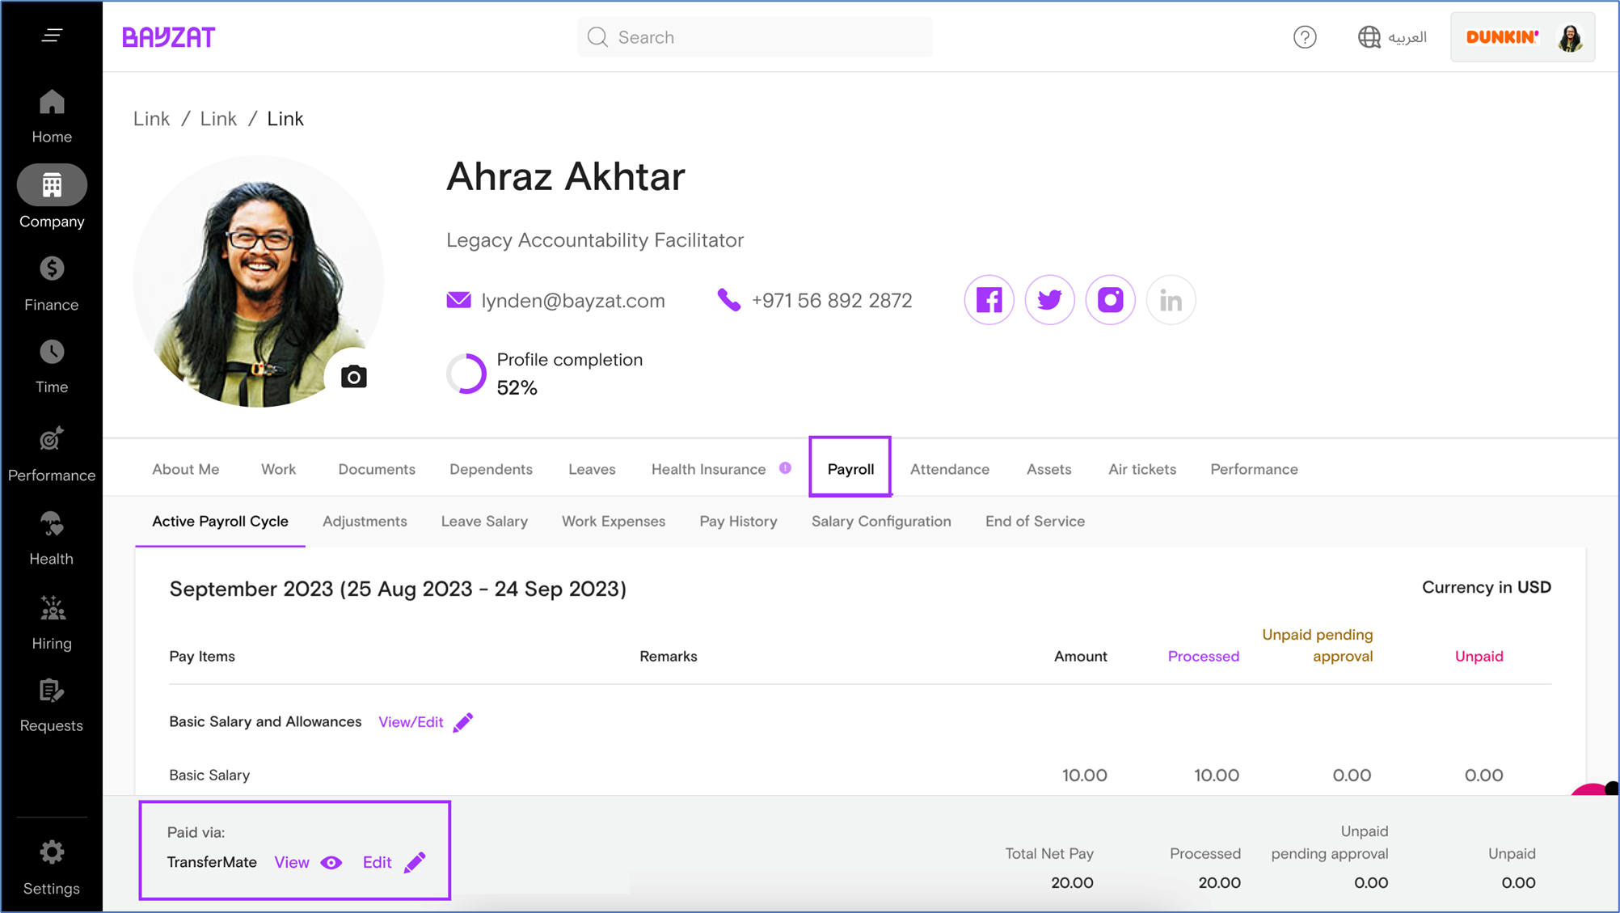Open the Performance section in the sidebar
1620x913 pixels.
coord(52,454)
